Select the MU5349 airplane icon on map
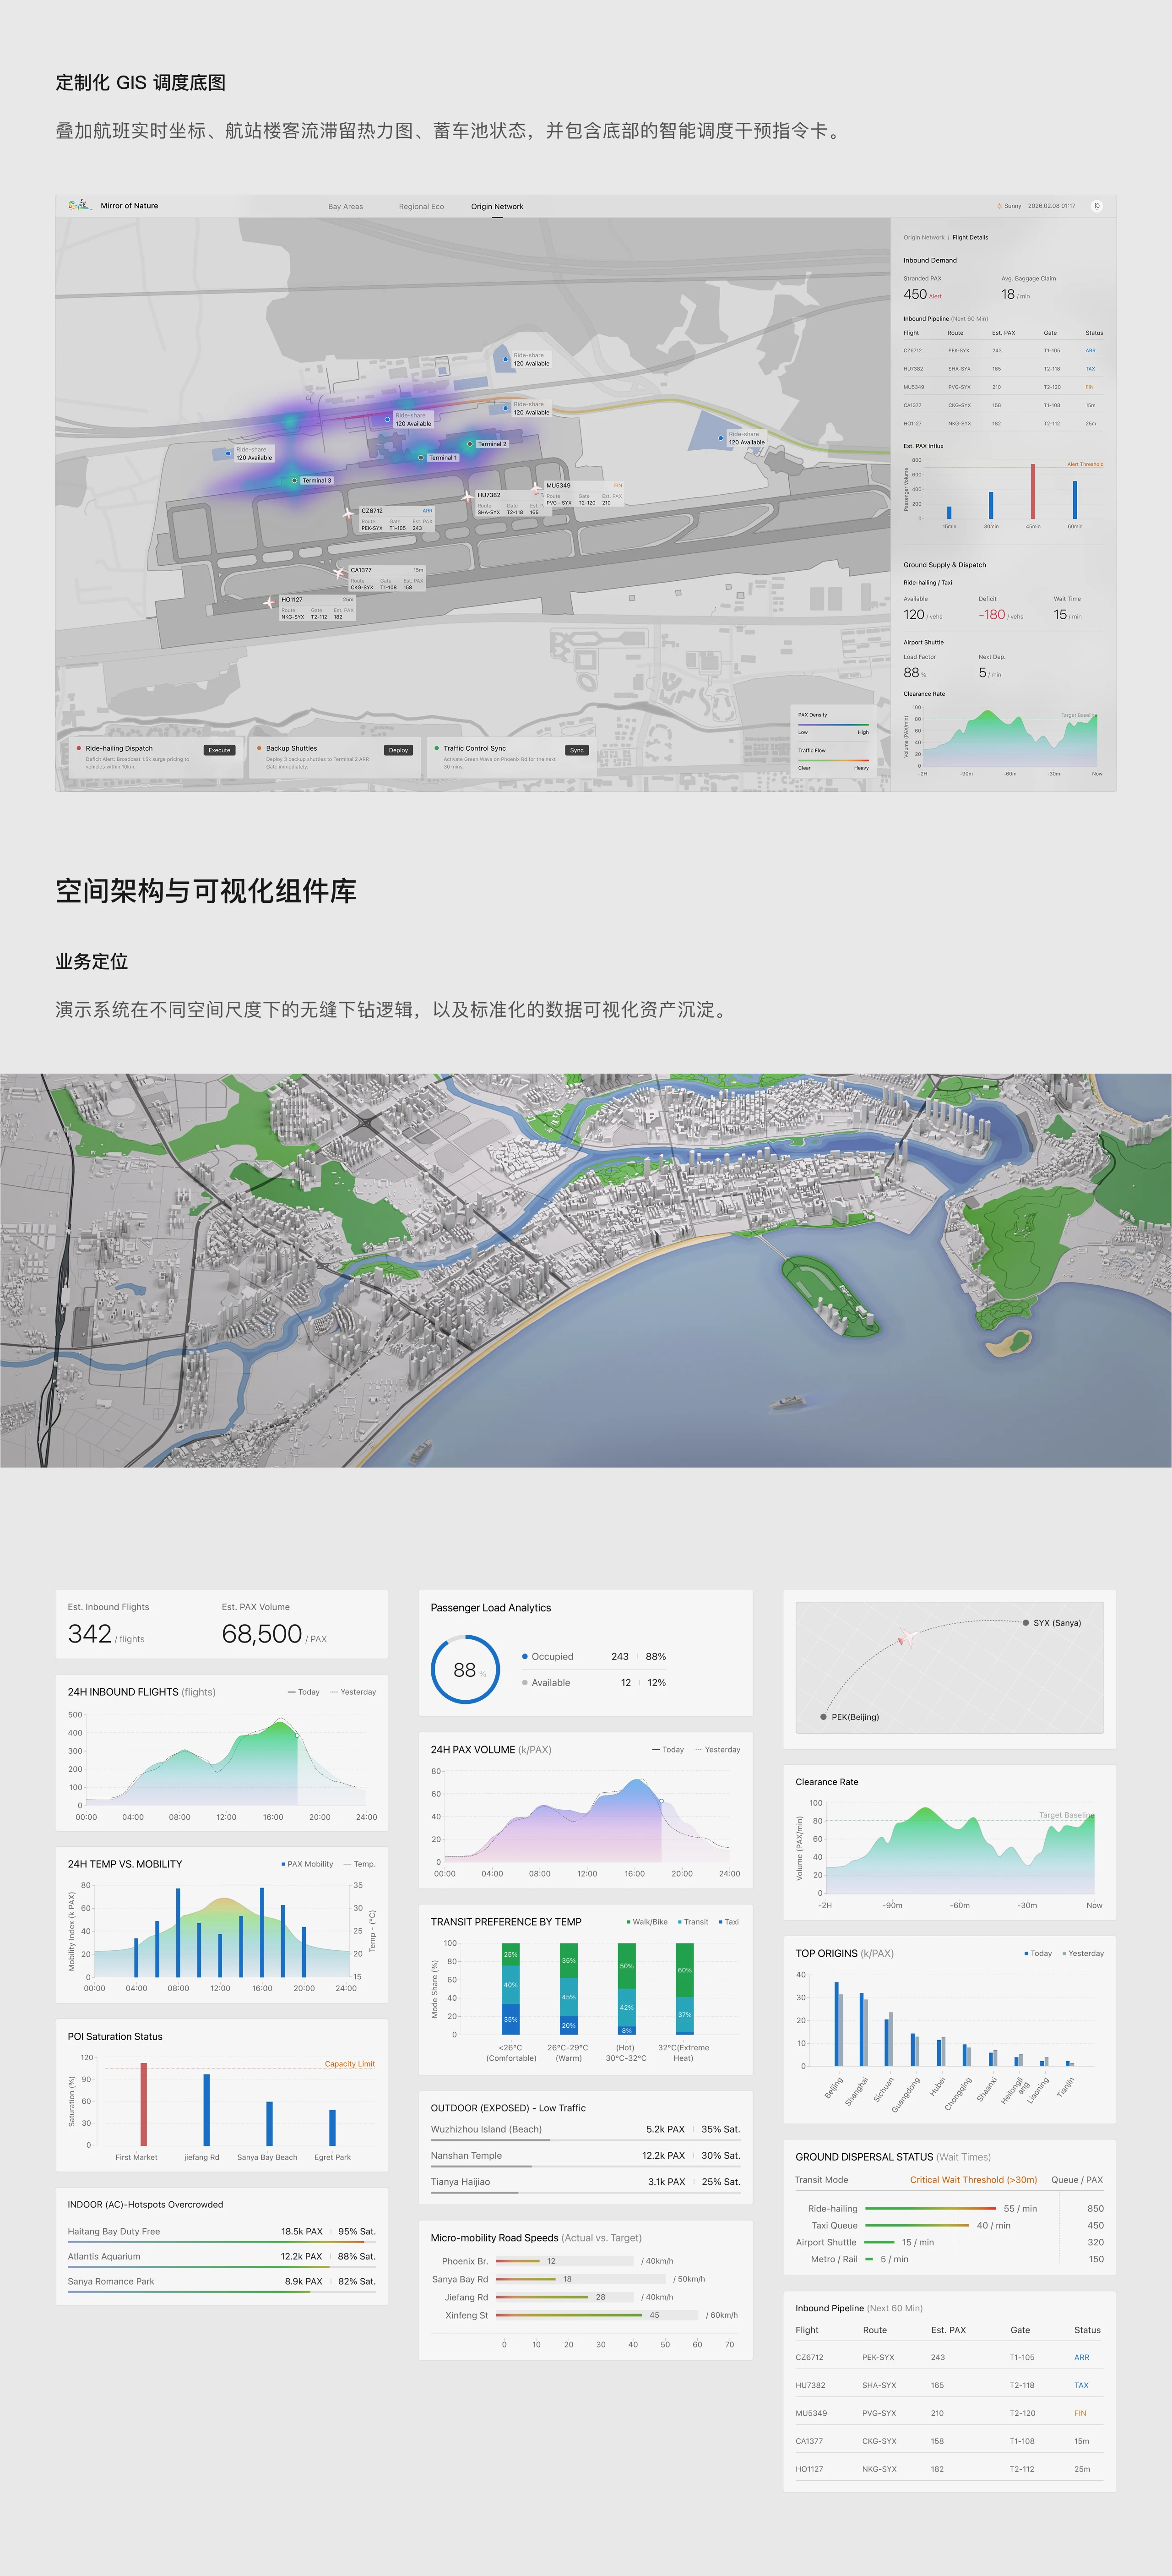Screen dimensions: 1172x2576 [x=537, y=489]
